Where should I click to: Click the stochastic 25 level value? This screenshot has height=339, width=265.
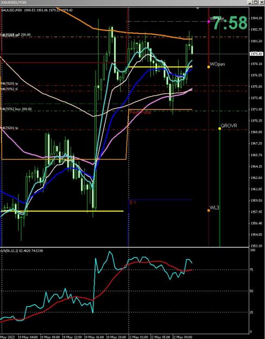click(251, 312)
